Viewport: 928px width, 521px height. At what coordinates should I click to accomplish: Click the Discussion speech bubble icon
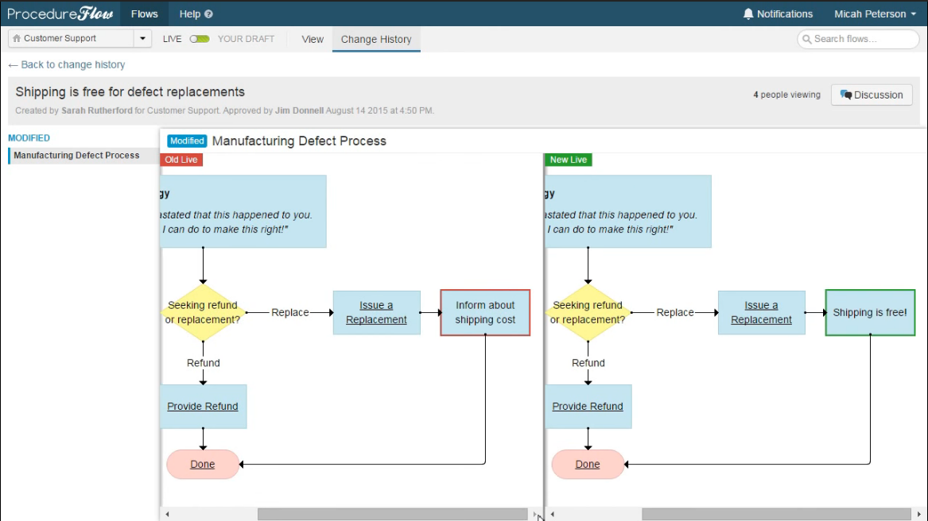[846, 95]
